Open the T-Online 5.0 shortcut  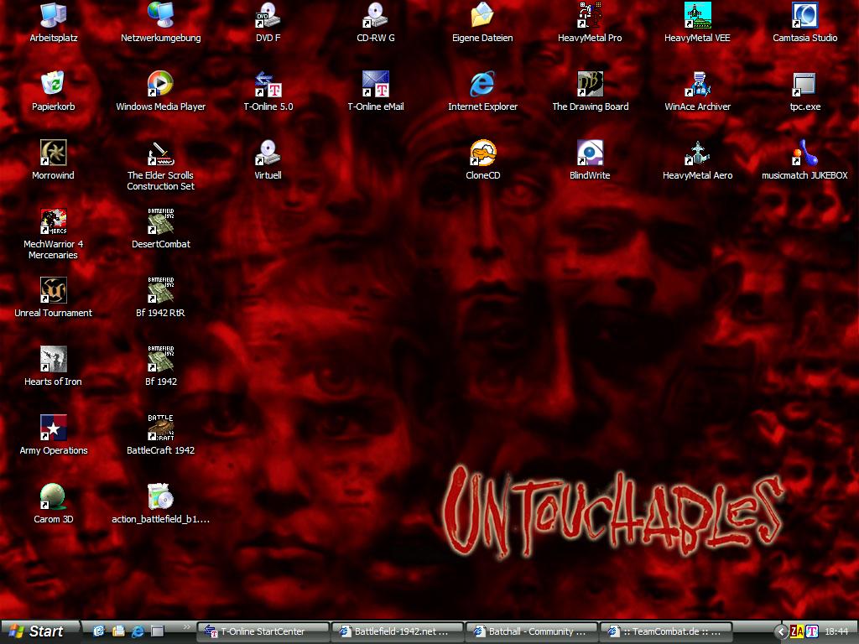pyautogui.click(x=268, y=91)
